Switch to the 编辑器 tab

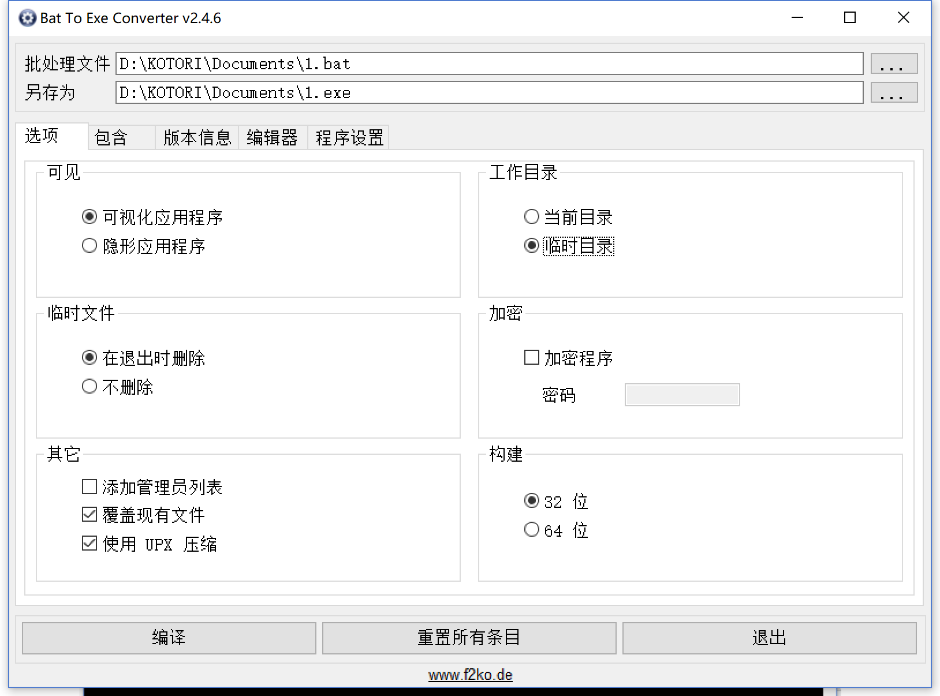273,138
